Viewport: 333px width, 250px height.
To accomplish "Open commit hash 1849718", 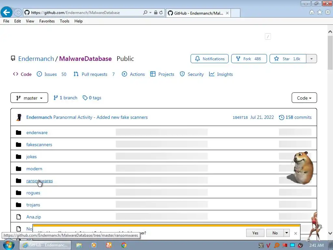I will pyautogui.click(x=240, y=118).
